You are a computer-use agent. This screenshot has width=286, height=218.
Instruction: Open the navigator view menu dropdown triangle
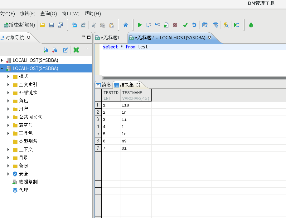tap(87, 49)
